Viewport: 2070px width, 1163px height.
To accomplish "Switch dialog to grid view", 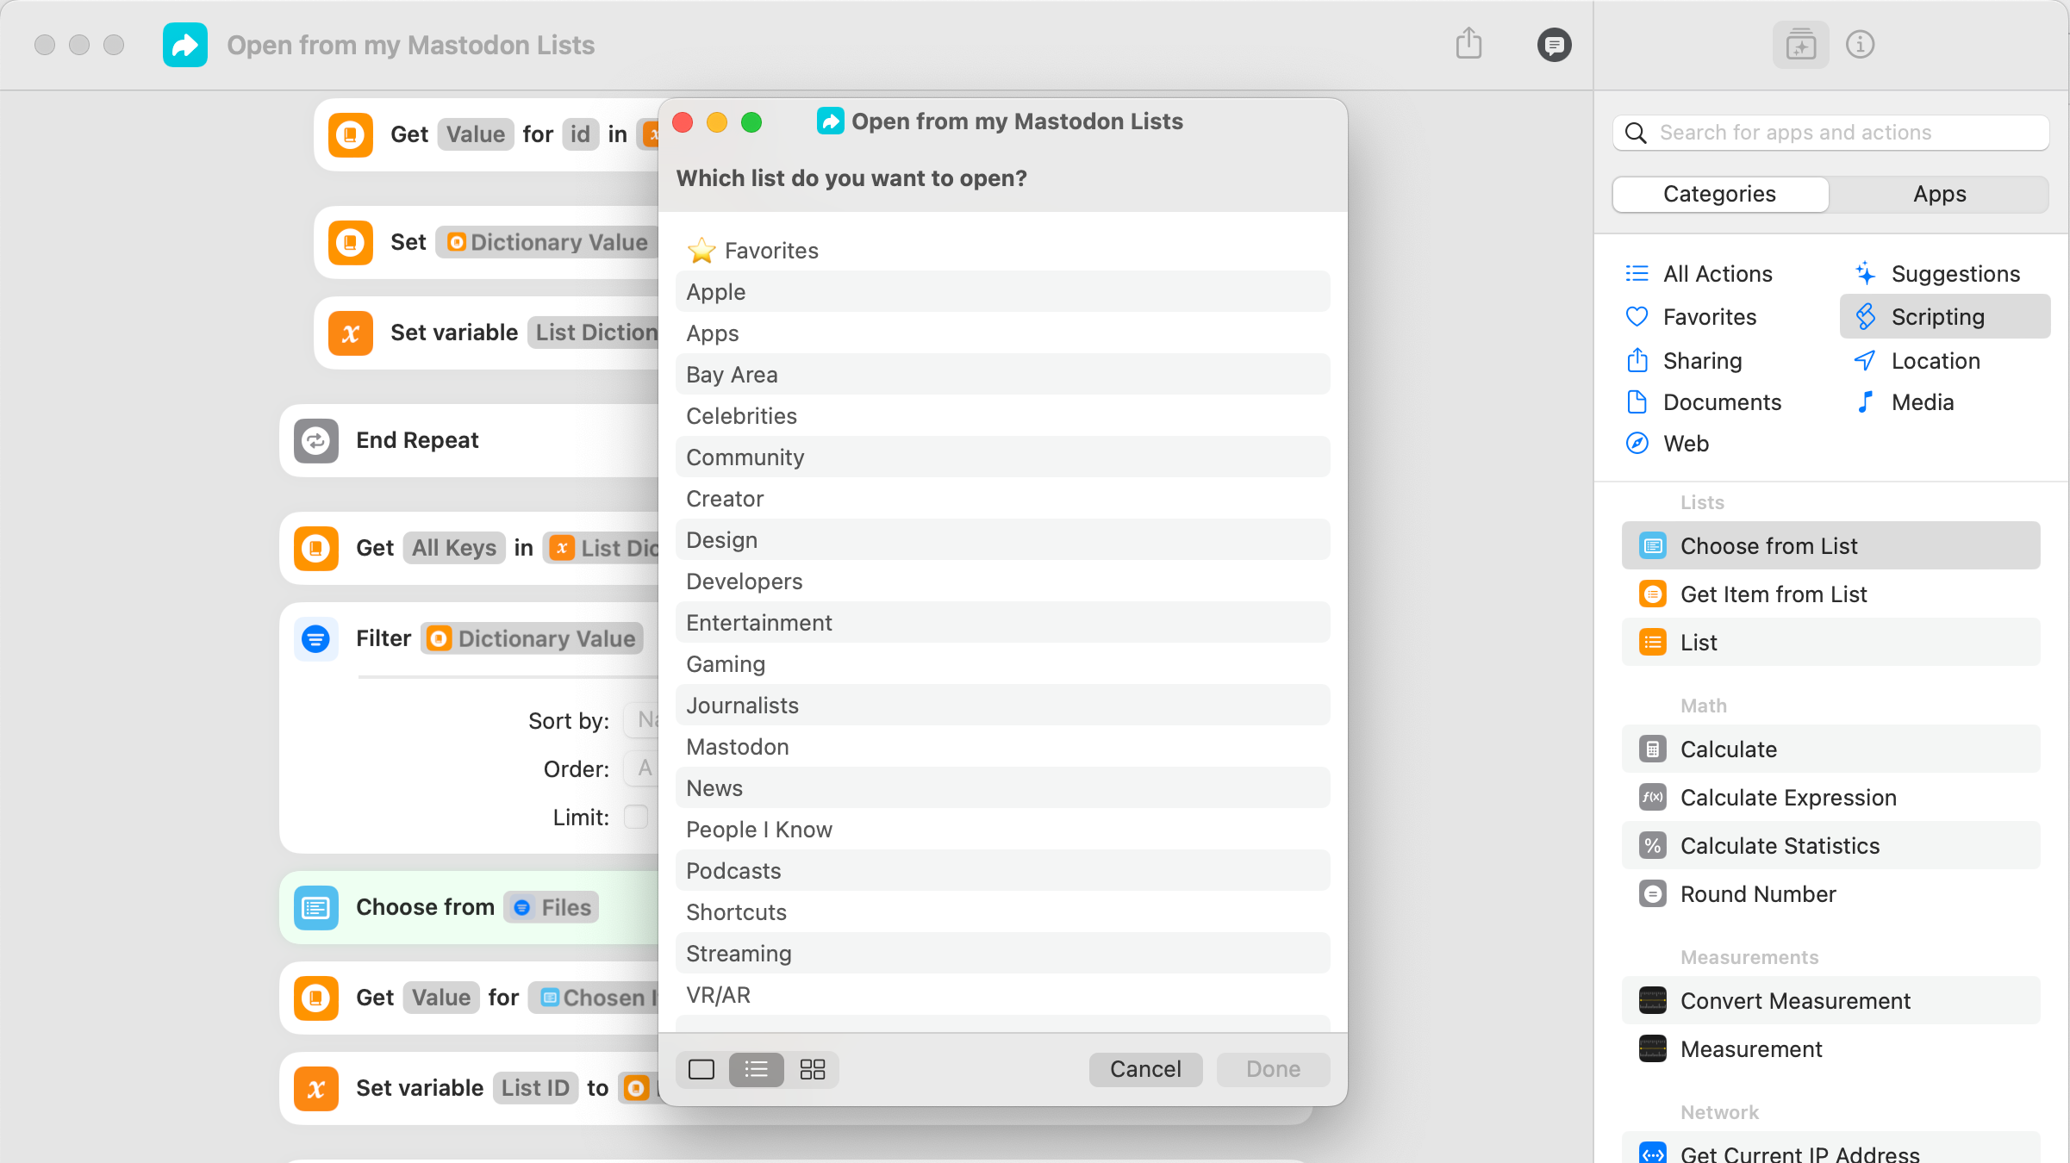I will pyautogui.click(x=812, y=1069).
